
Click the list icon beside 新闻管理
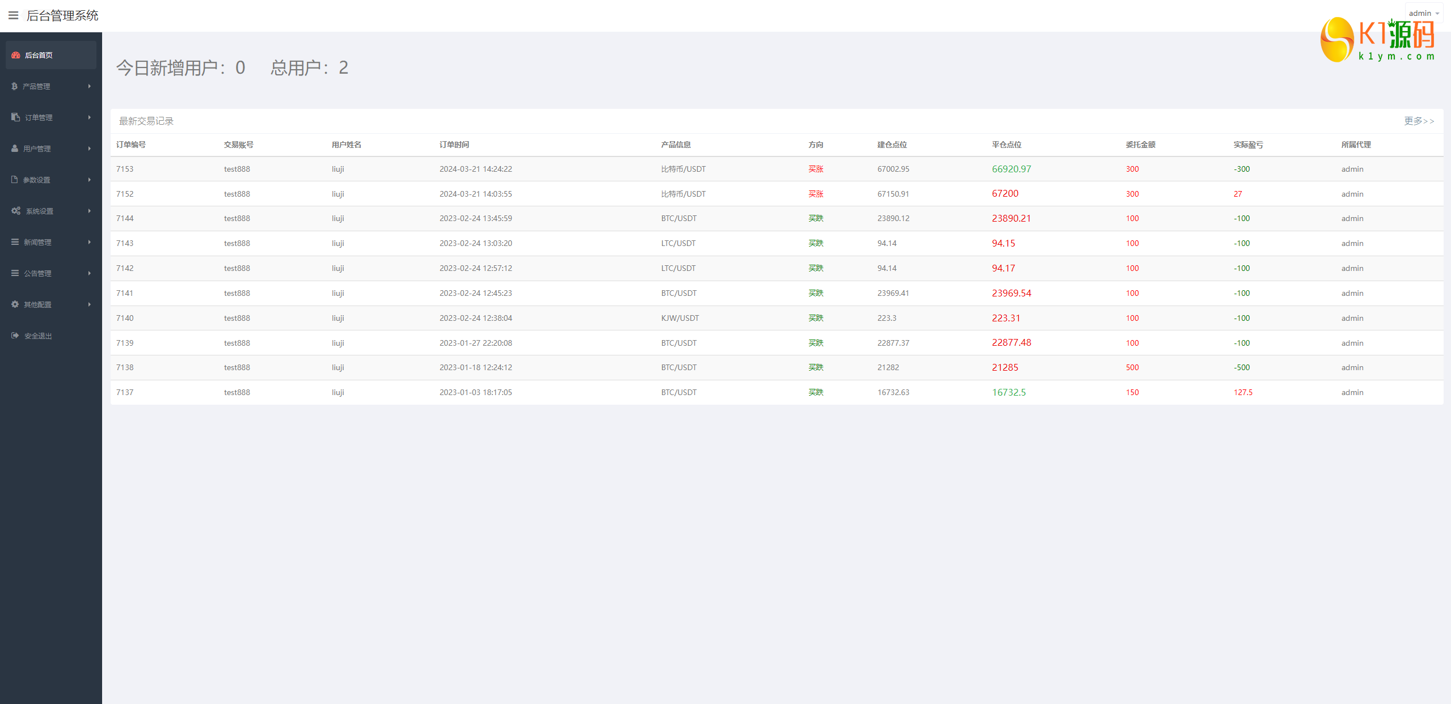tap(15, 241)
